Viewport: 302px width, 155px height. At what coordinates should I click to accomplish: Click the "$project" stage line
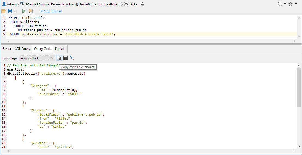coord(43,86)
